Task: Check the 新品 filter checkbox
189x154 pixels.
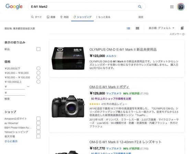Action: point(38,49)
